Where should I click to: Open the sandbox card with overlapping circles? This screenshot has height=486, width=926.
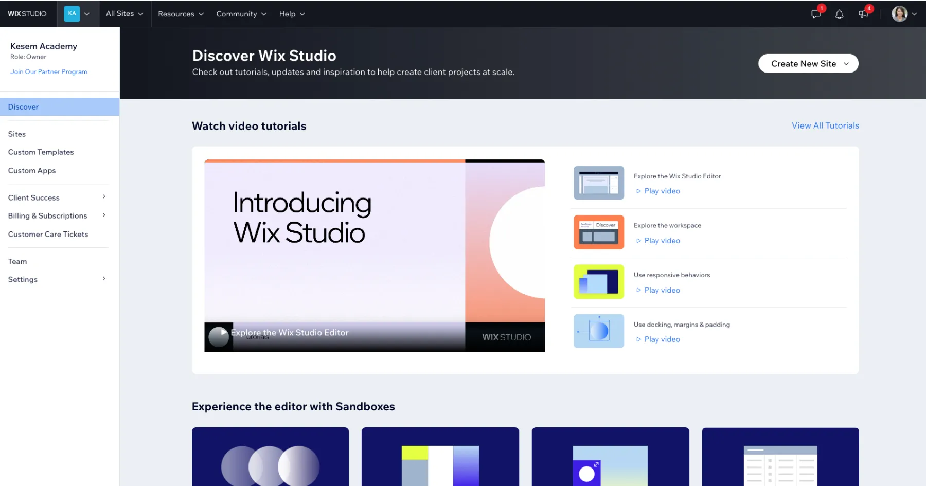point(270,457)
